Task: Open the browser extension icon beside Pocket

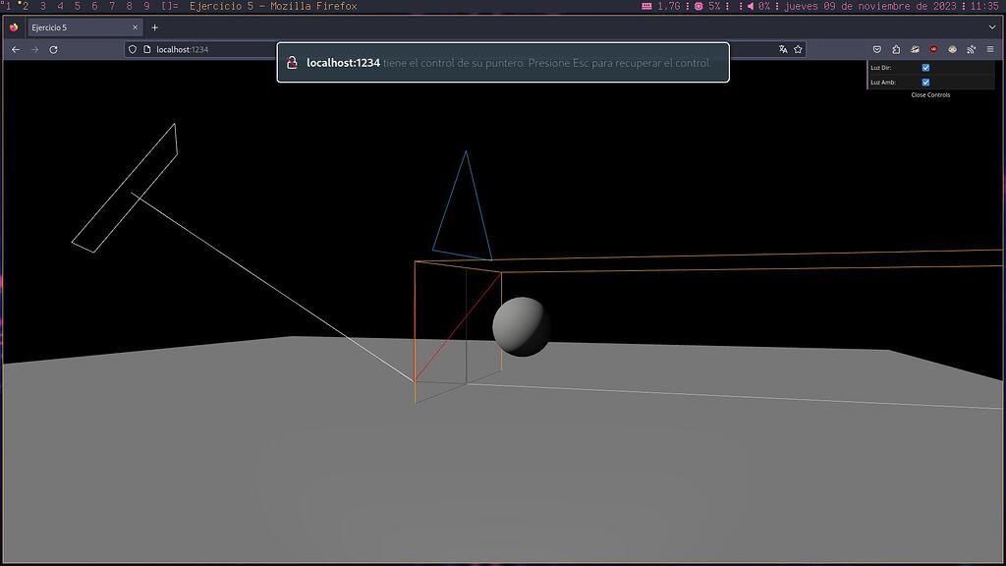Action: tap(897, 49)
